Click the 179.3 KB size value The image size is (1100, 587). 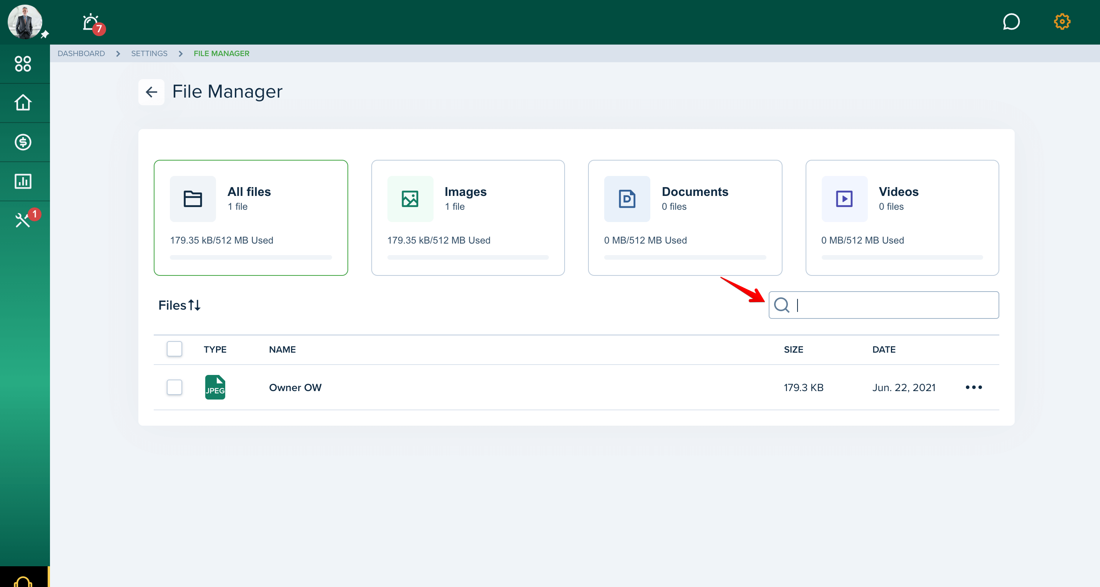[803, 387]
